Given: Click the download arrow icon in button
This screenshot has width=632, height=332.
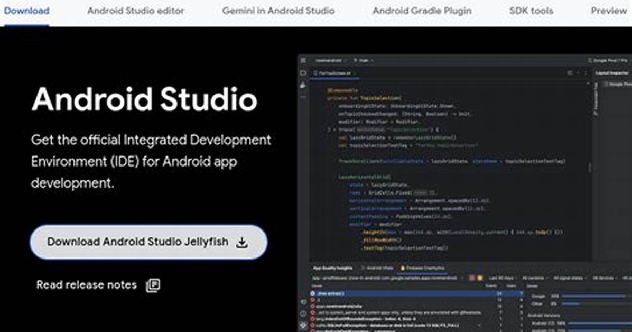Looking at the screenshot, I should pos(242,243).
